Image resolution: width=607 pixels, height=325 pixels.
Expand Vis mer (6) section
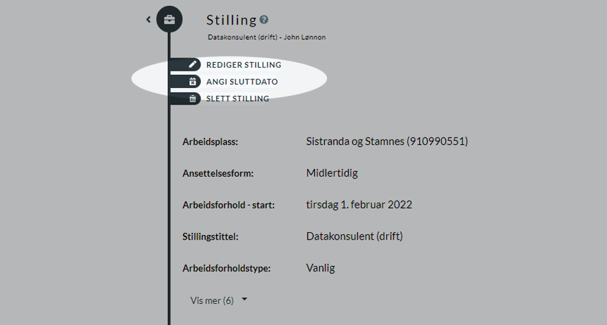coord(219,301)
